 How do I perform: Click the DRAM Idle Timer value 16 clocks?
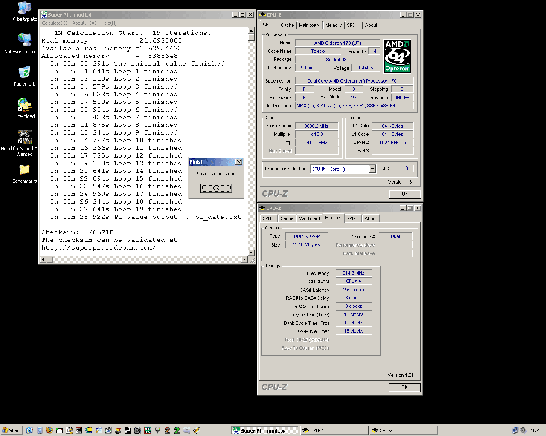tap(354, 331)
